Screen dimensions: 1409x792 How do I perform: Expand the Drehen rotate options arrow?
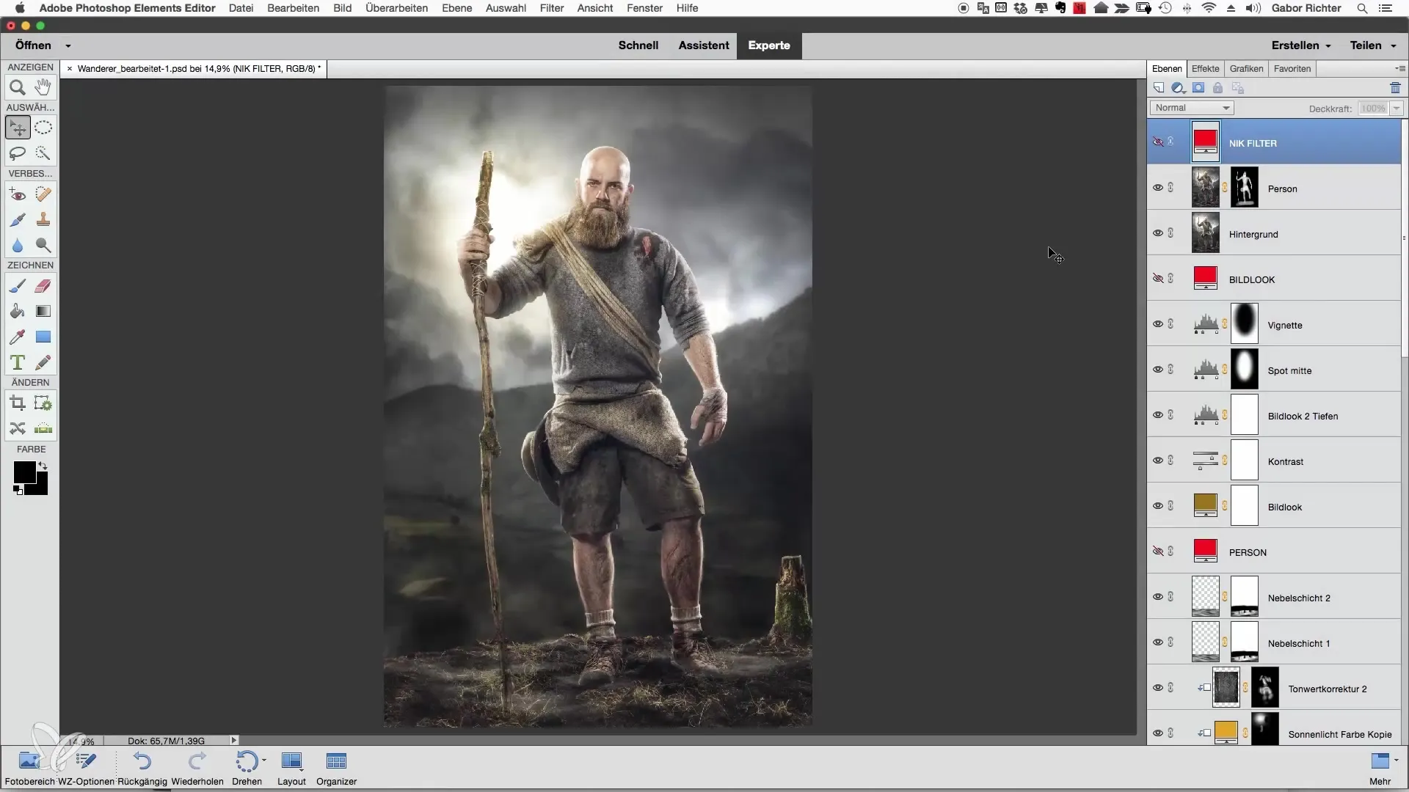[x=263, y=760]
